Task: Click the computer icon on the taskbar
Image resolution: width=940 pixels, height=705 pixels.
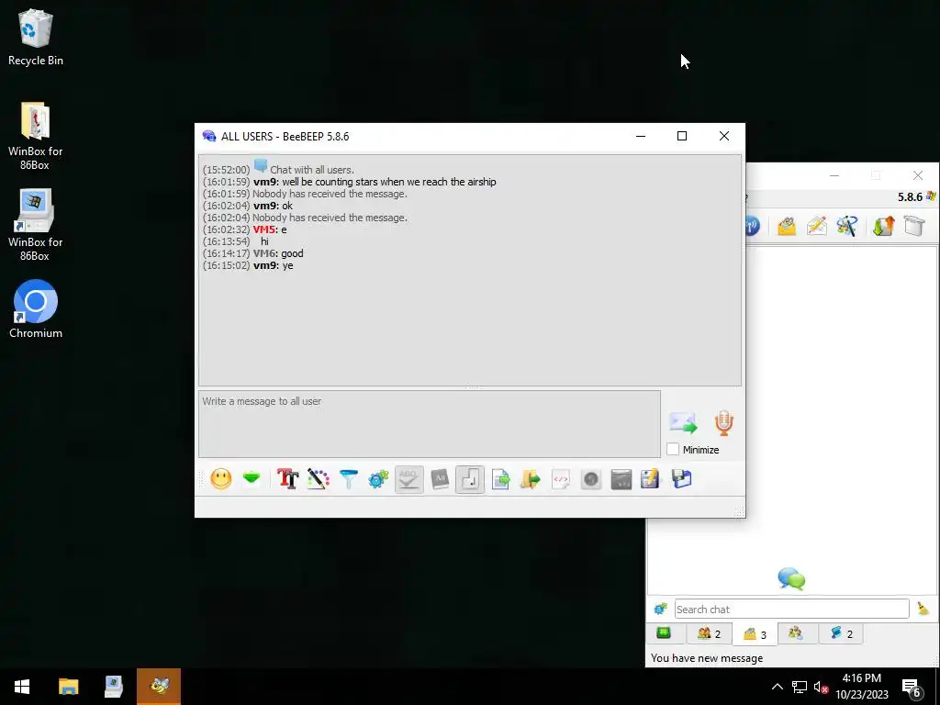Action: (113, 687)
